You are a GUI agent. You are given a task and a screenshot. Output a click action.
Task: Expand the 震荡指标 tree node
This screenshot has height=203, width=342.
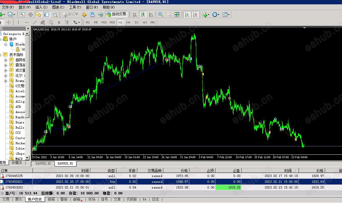tap(6, 65)
